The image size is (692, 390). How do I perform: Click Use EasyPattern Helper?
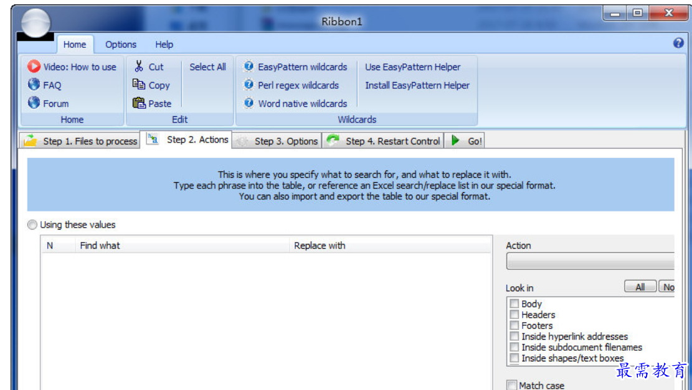(412, 67)
